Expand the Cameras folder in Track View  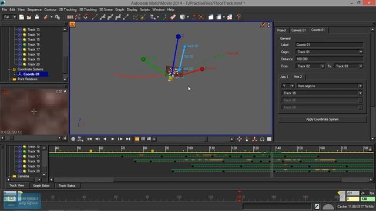[9, 176]
